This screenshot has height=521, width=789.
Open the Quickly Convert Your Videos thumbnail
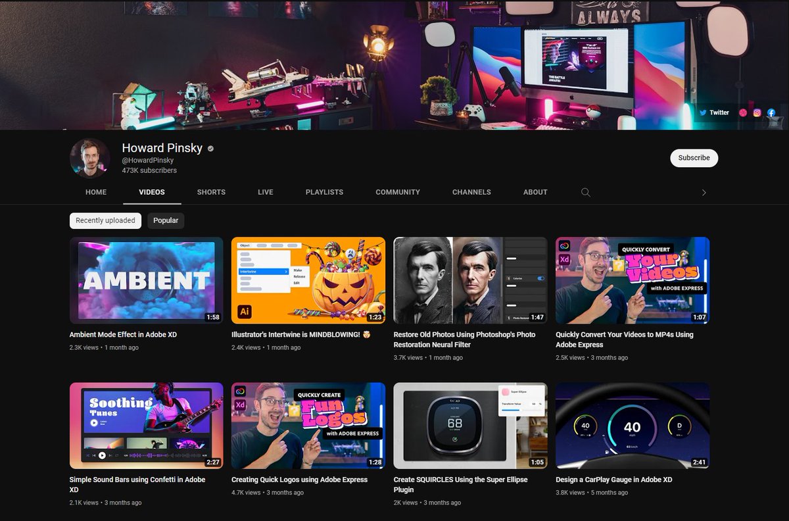(x=633, y=280)
